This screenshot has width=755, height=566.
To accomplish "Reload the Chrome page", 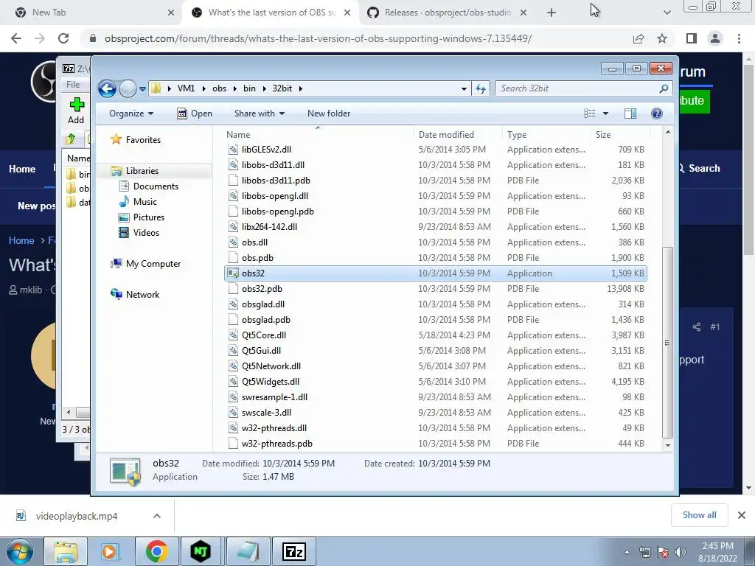I will tap(63, 38).
